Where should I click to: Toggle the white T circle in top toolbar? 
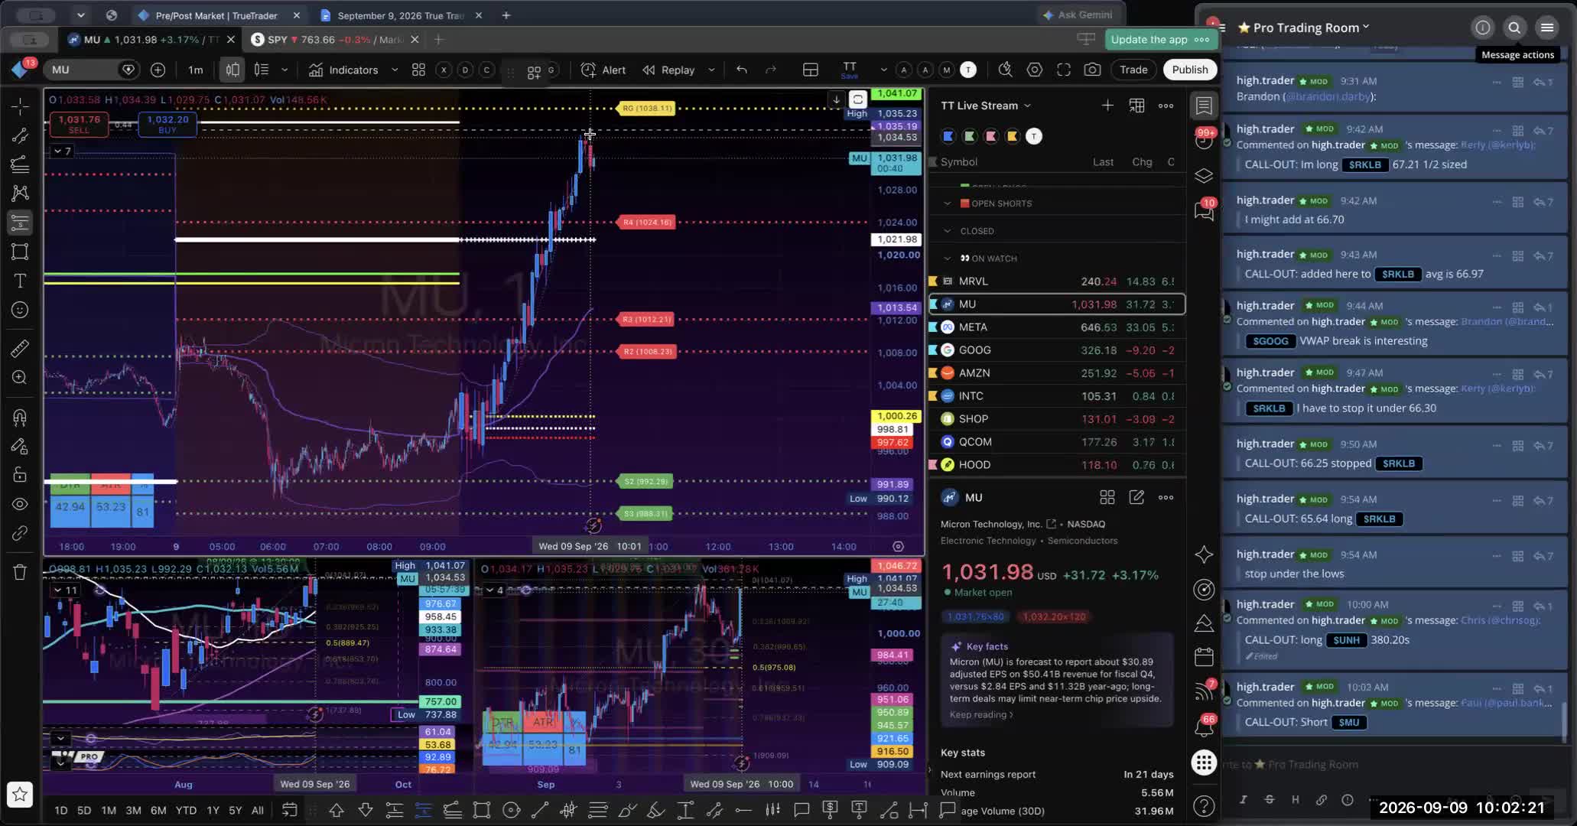point(968,70)
